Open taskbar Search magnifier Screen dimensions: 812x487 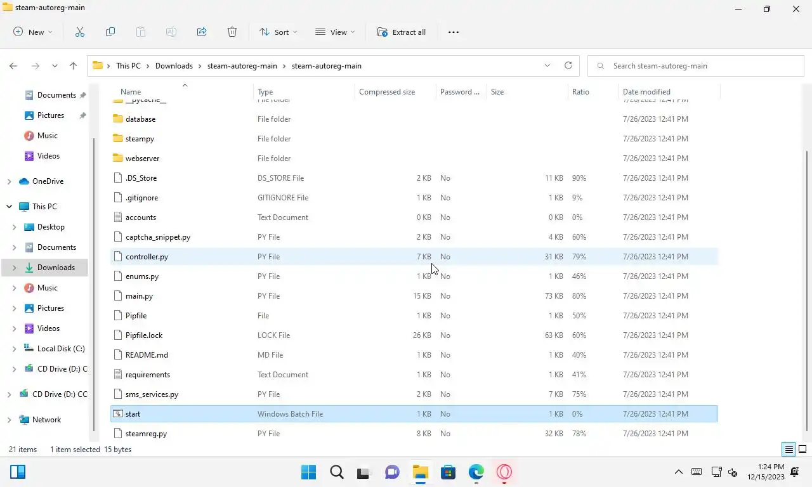tap(337, 472)
